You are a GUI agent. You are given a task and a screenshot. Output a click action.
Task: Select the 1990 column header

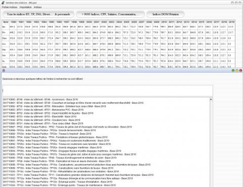point(13,22)
